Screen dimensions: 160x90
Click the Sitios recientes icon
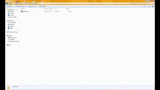pos(8,17)
